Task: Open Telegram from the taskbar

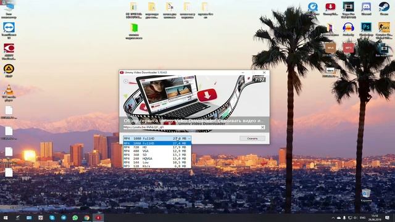Action: (x=64, y=218)
